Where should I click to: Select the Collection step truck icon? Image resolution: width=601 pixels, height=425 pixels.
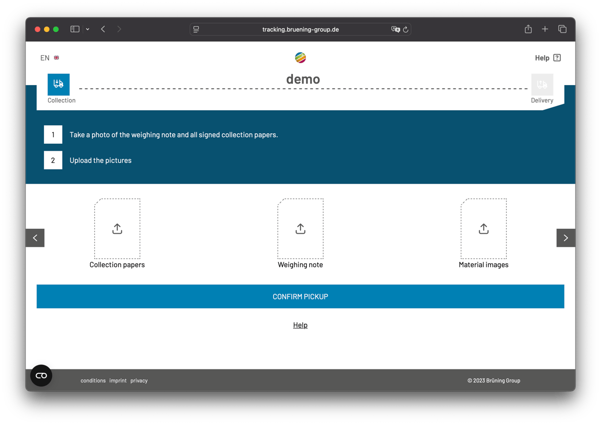59,84
